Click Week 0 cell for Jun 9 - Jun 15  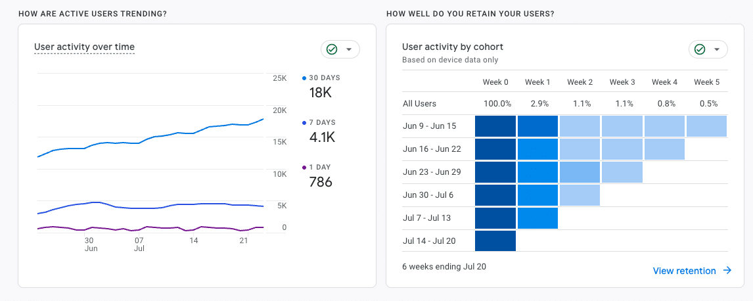[495, 126]
